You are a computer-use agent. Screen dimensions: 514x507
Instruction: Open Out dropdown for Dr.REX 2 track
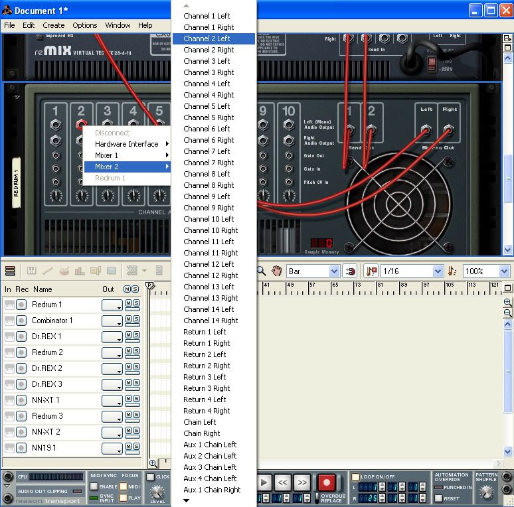click(x=112, y=369)
